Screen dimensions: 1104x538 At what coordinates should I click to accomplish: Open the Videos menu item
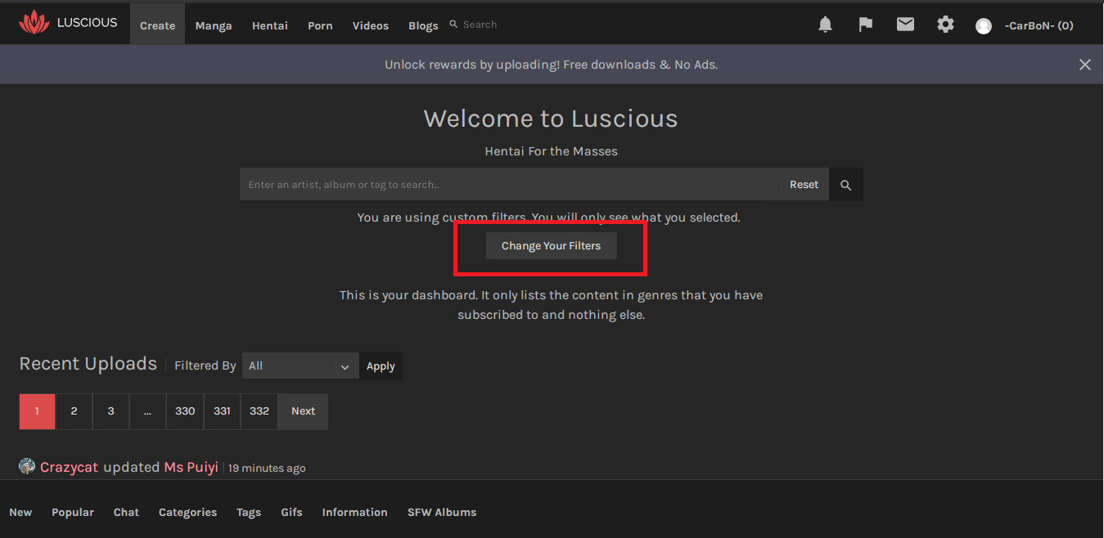(x=371, y=25)
